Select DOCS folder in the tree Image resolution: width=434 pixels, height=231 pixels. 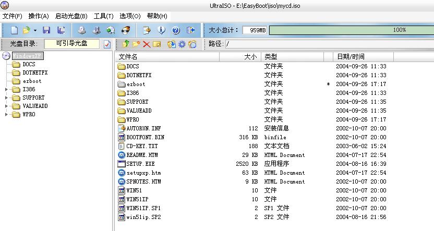[x=29, y=64]
